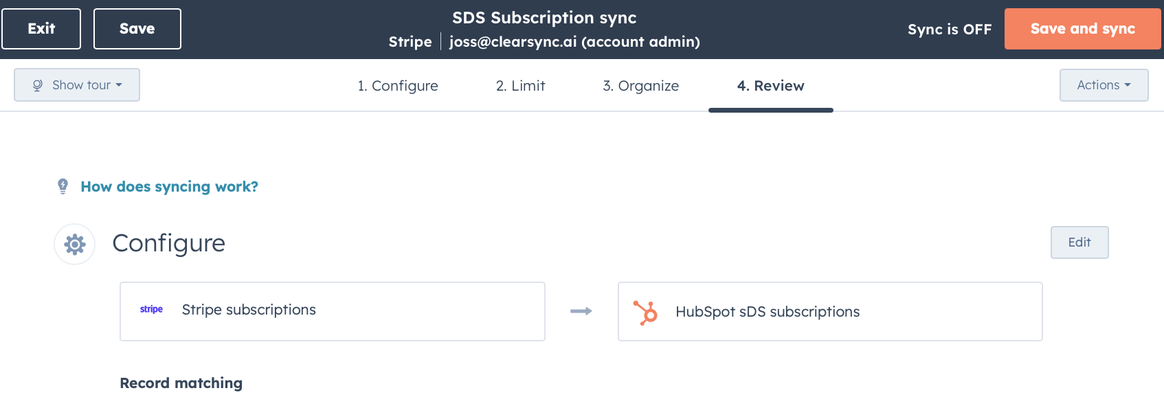Click the Configure gear icon
1164x408 pixels.
tap(75, 244)
